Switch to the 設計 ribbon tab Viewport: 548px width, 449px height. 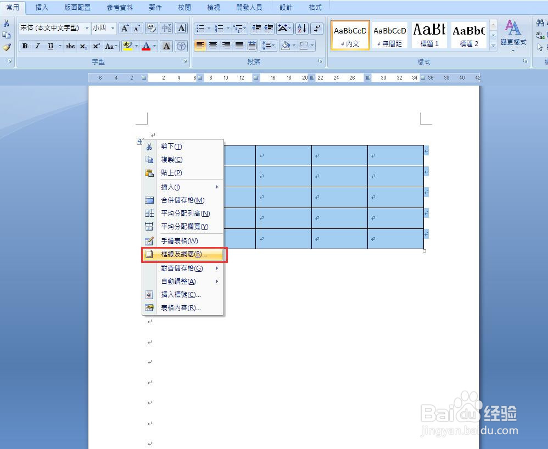pyautogui.click(x=286, y=7)
